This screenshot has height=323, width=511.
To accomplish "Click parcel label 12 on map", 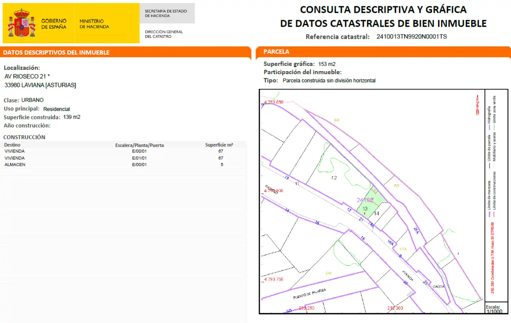I will (x=334, y=178).
